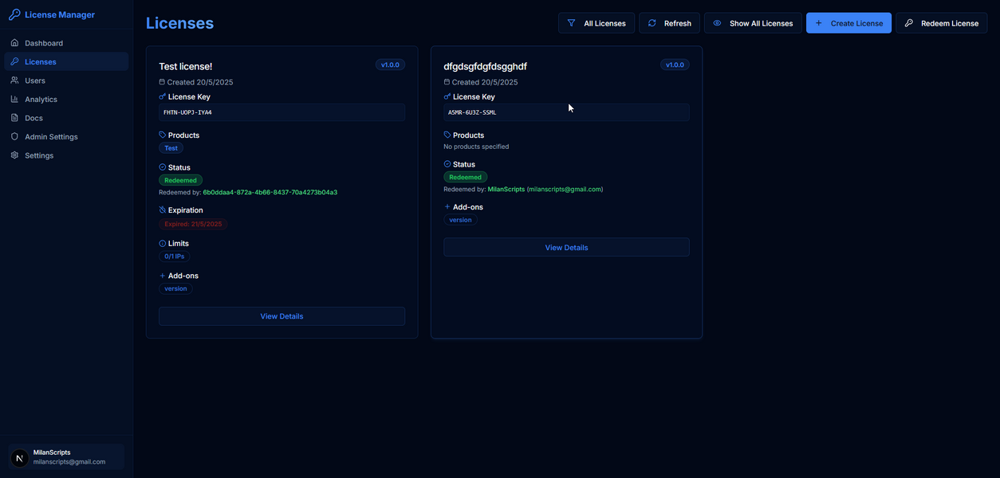Click the calendar icon in Test license card
Image resolution: width=1000 pixels, height=478 pixels.
click(162, 82)
